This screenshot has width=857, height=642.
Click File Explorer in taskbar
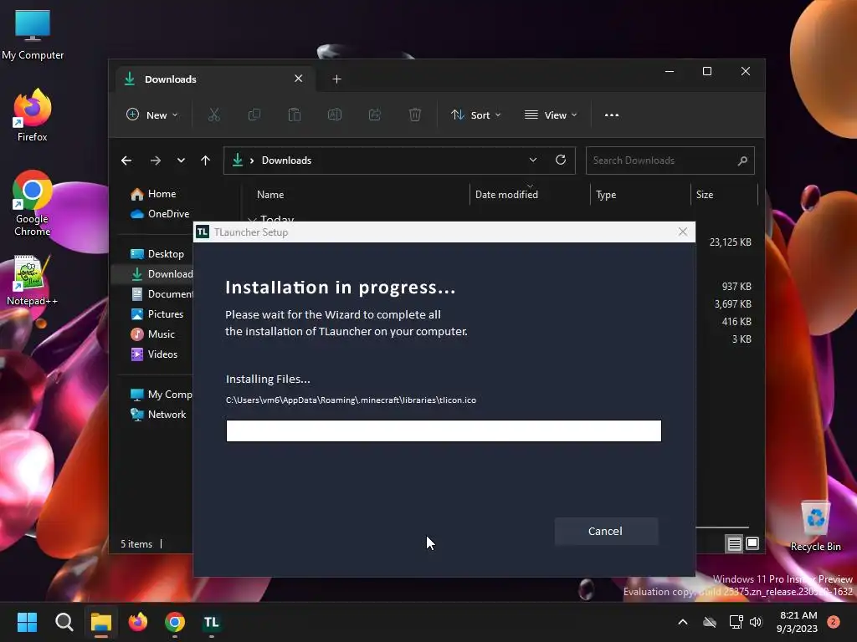pyautogui.click(x=101, y=622)
